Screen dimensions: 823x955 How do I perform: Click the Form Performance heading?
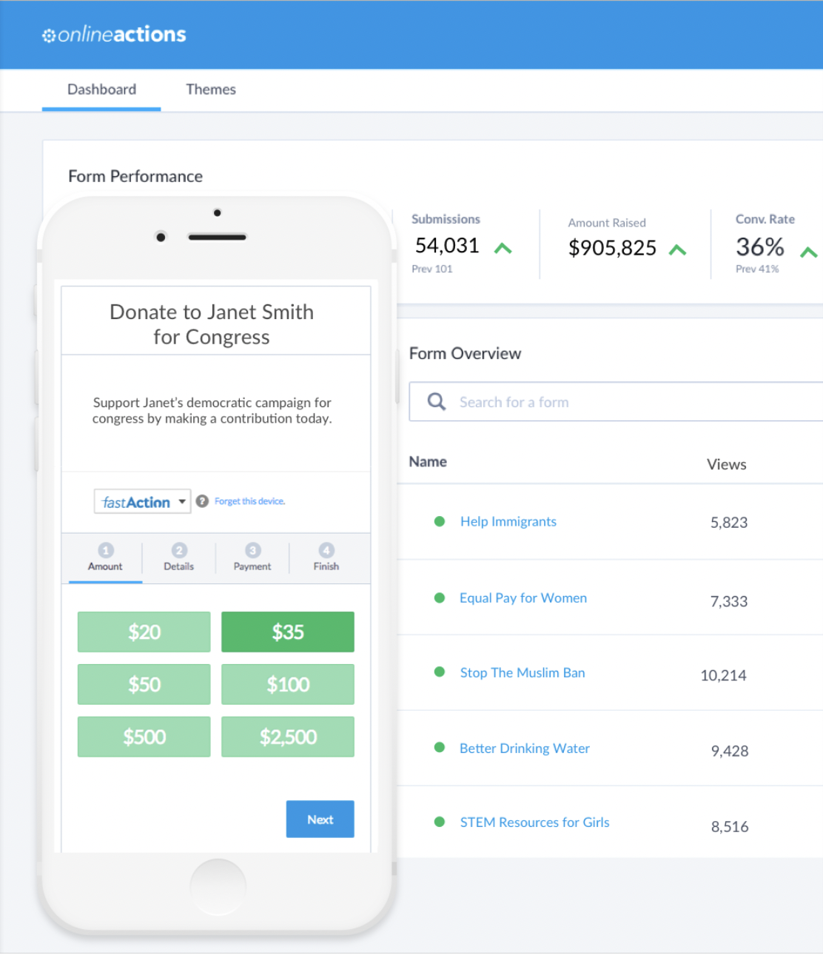click(x=135, y=176)
